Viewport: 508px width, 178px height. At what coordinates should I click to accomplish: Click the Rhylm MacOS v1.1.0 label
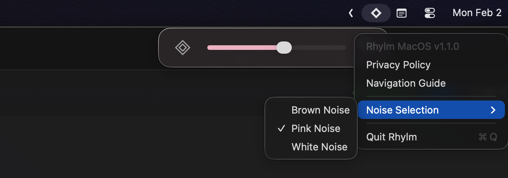click(x=412, y=46)
